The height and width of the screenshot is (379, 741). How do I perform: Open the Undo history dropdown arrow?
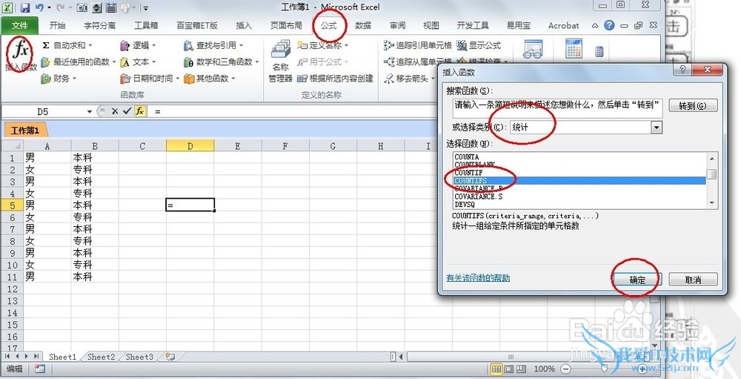[x=49, y=7]
